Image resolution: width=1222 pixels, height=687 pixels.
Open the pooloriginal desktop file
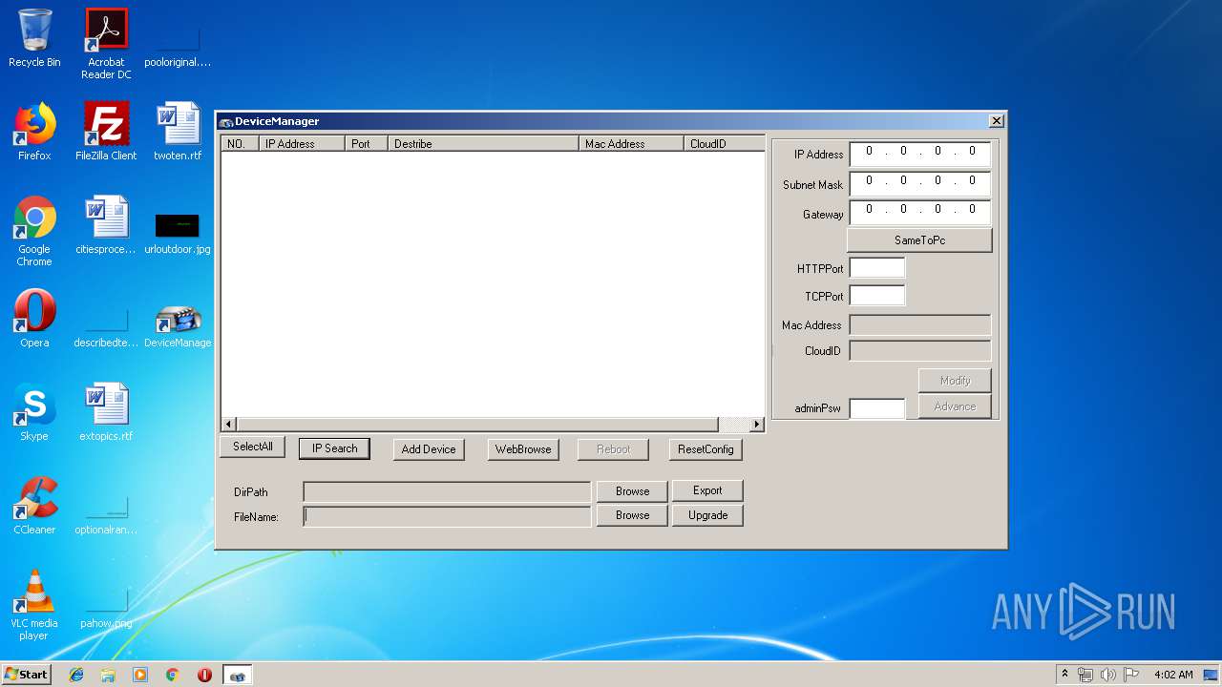(x=178, y=43)
